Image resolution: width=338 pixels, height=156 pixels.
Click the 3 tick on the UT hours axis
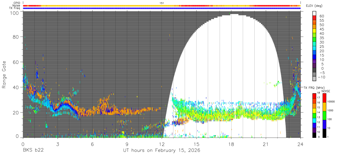click(58, 144)
